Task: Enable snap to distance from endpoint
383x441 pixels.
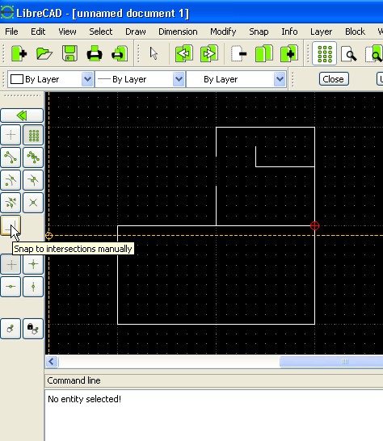Action: tap(11, 203)
